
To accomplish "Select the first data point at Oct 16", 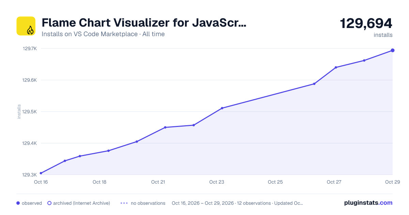I will point(41,173).
